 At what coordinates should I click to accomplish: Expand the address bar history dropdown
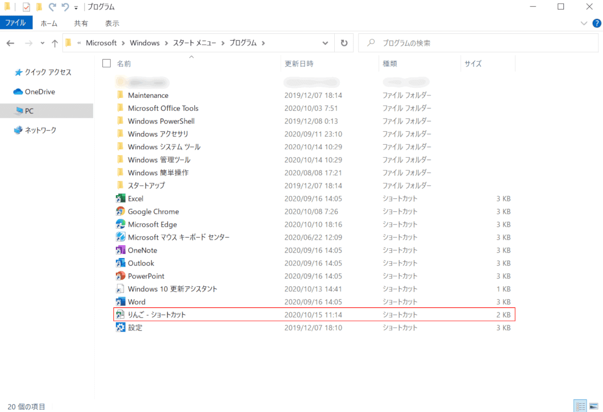click(325, 43)
